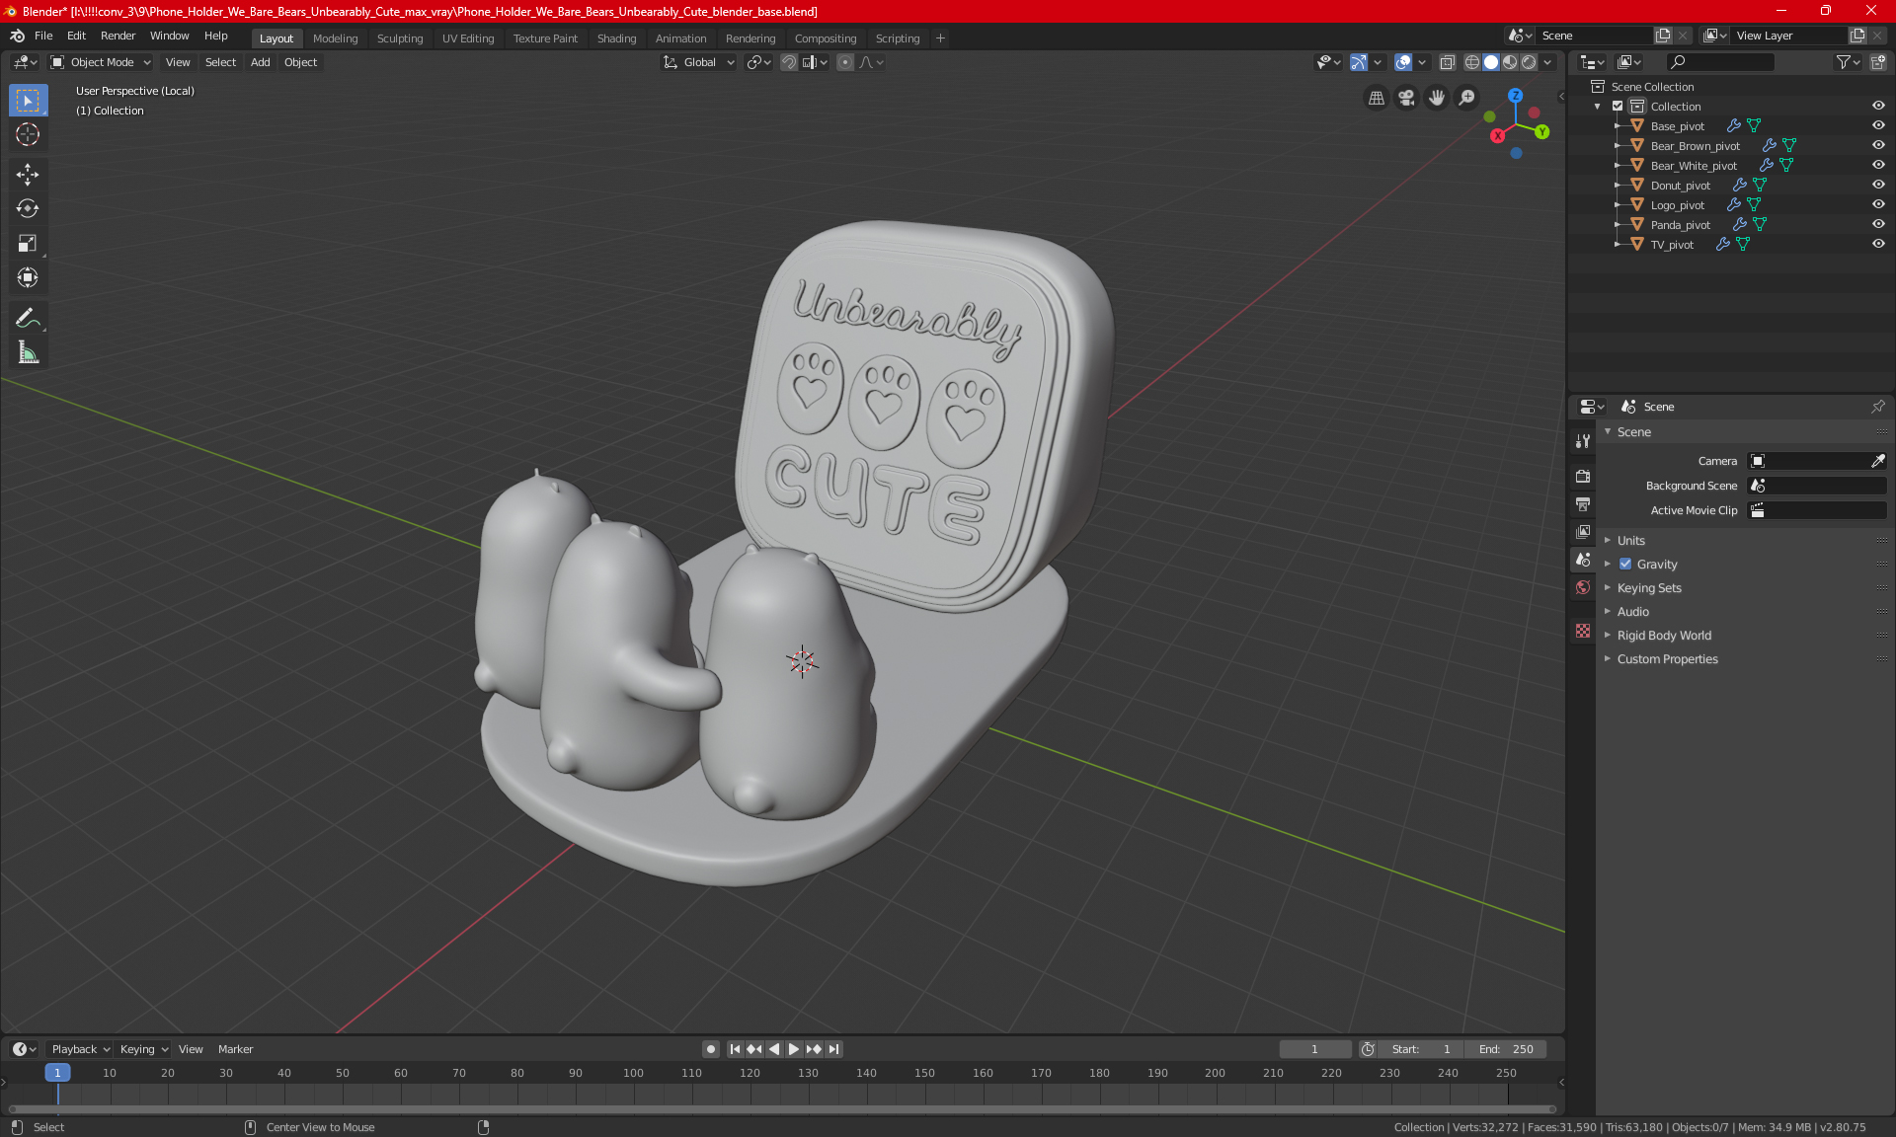The width and height of the screenshot is (1896, 1137).
Task: Hide Bear_Brown_pivot with its eye icon
Action: tap(1878, 145)
